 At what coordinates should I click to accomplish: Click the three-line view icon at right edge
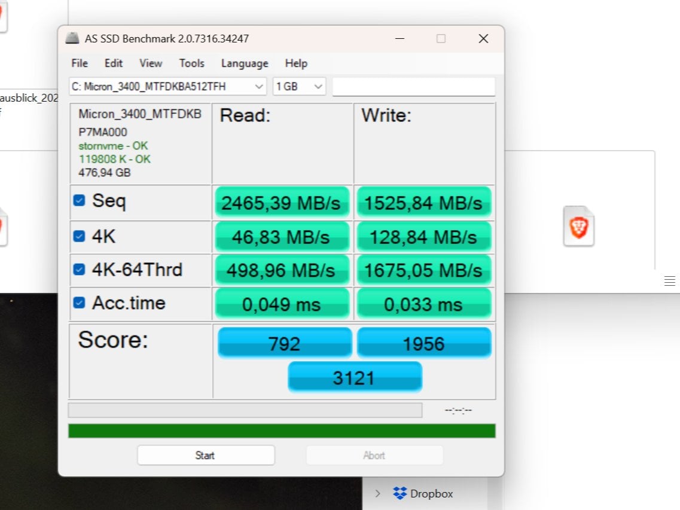[x=669, y=281]
